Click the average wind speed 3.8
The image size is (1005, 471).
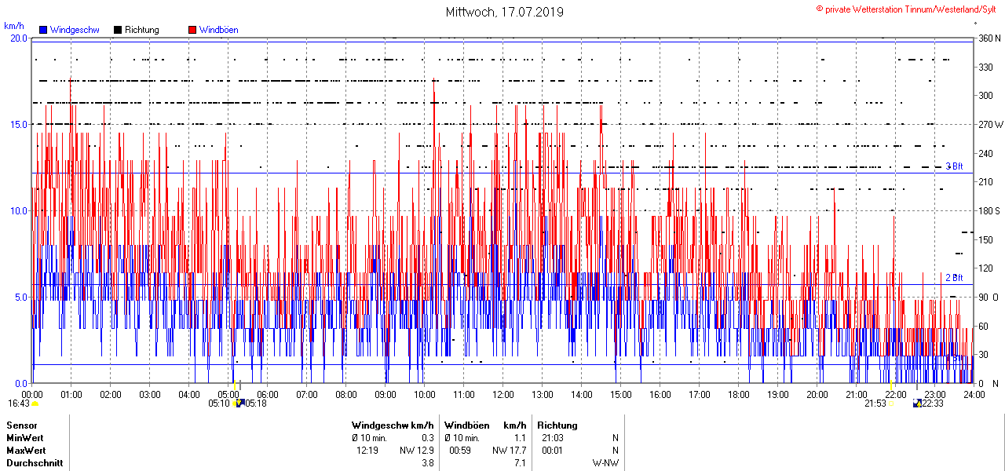coord(428,463)
